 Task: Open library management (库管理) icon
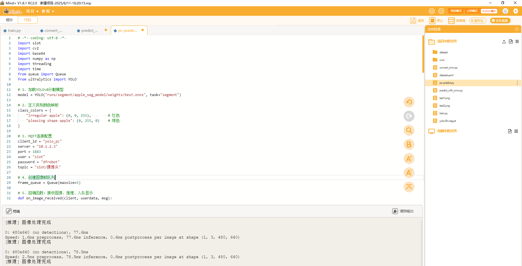coord(451,21)
